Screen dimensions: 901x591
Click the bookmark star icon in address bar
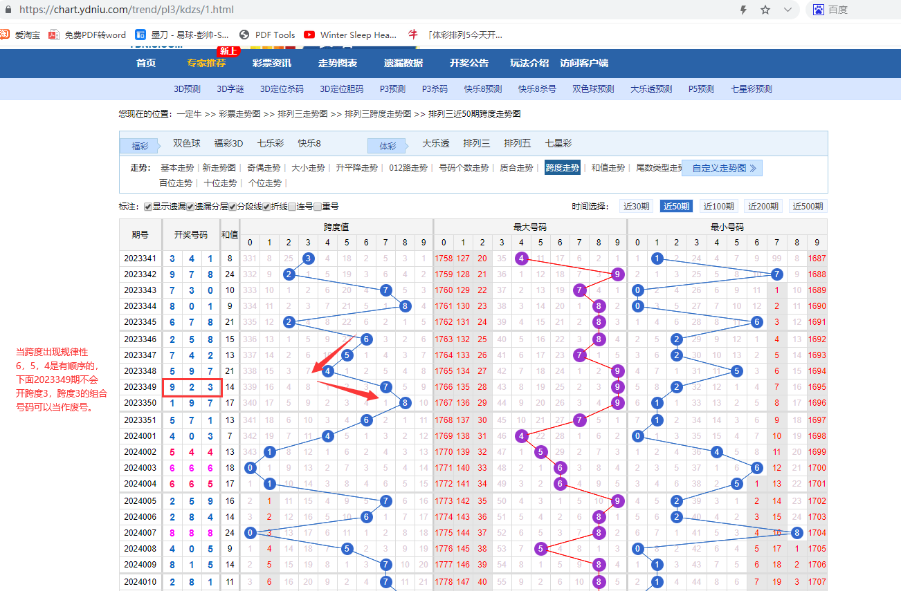pyautogui.click(x=765, y=10)
